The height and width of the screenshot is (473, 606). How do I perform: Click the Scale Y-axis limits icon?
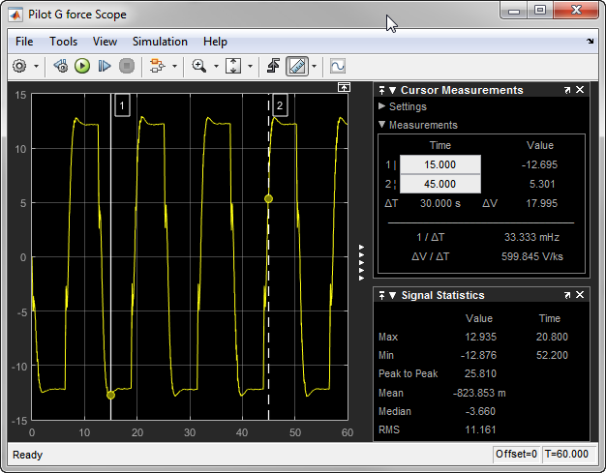(232, 66)
